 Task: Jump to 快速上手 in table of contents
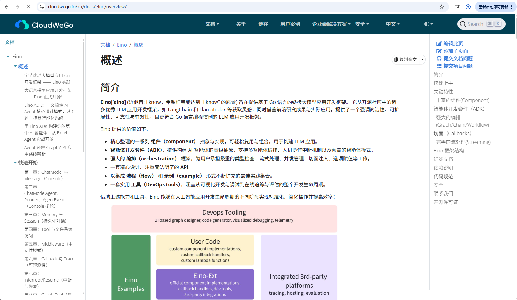pos(443,83)
